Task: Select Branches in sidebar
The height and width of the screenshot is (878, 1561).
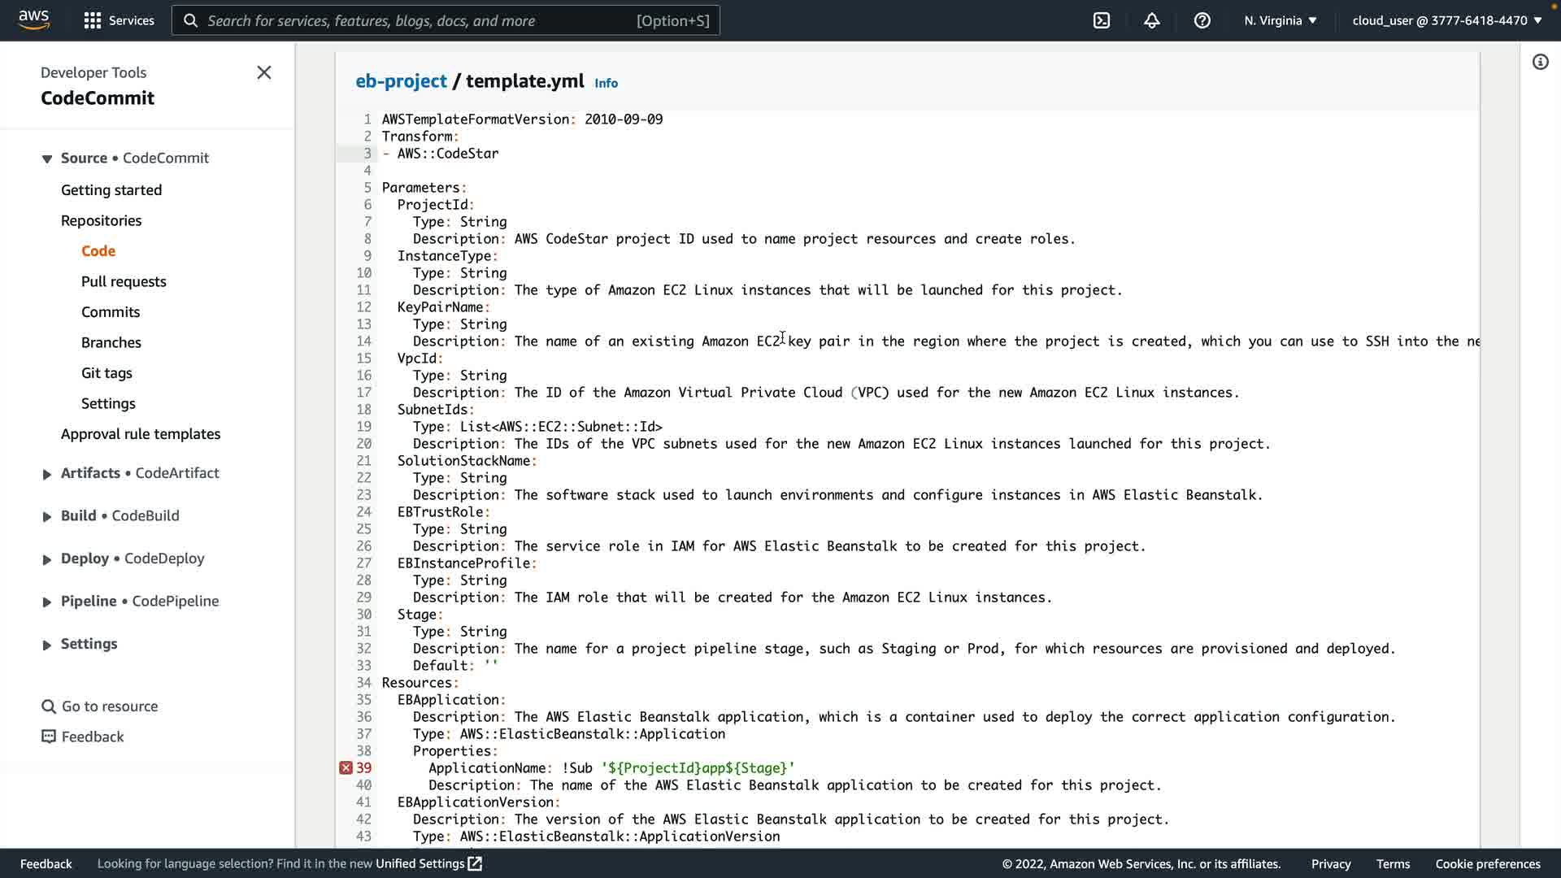Action: (x=111, y=342)
